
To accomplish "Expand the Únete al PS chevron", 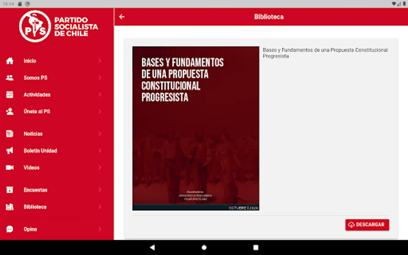I will coord(100,111).
